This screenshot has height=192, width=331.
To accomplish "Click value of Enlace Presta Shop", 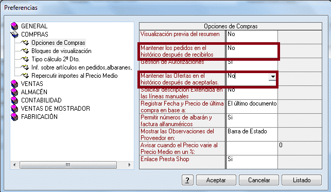I will (252, 162).
